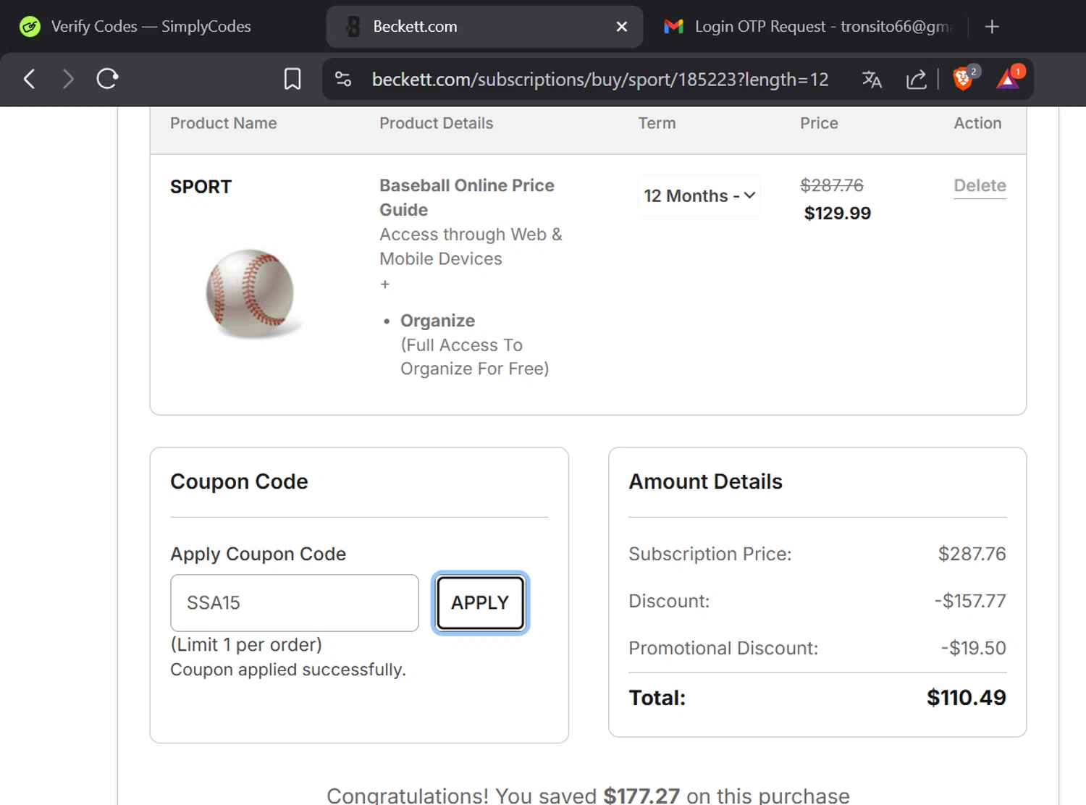
Task: Click the browser back arrow
Action: click(x=30, y=79)
